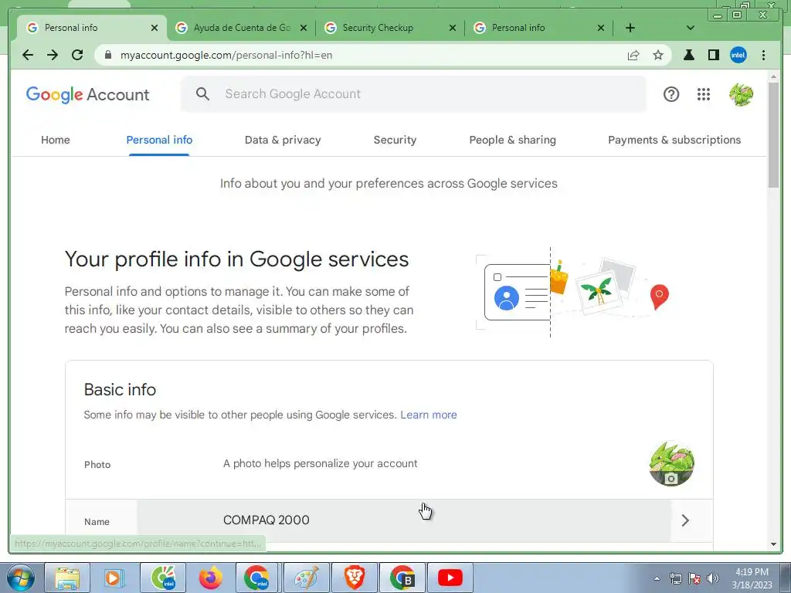Open the Chrome Intel profile taskbar icon
This screenshot has height=593, width=791.
point(258,578)
